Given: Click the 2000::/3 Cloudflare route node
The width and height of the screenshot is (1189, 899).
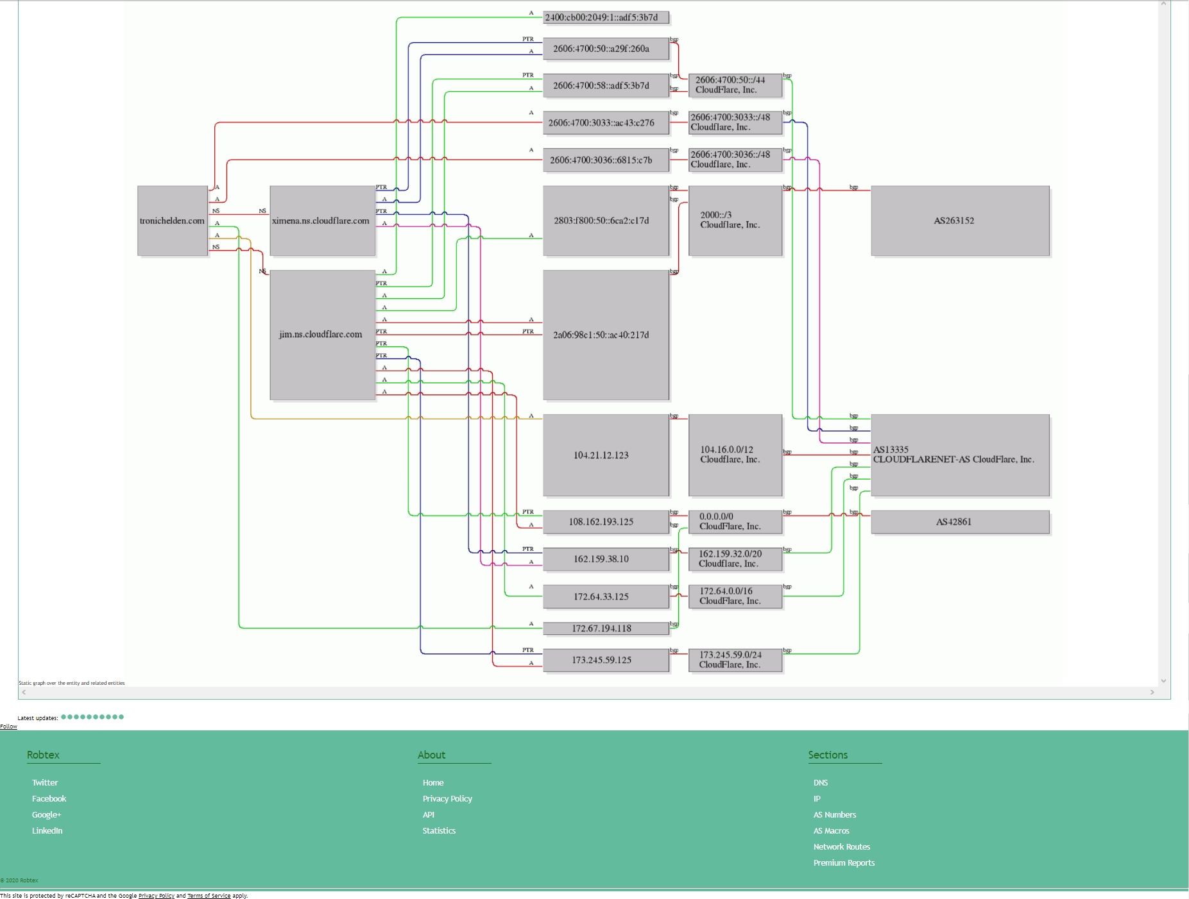Looking at the screenshot, I should coord(735,221).
